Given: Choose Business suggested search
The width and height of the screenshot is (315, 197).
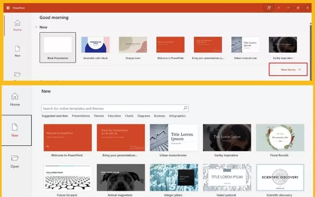Looking at the screenshot, I should (x=159, y=116).
